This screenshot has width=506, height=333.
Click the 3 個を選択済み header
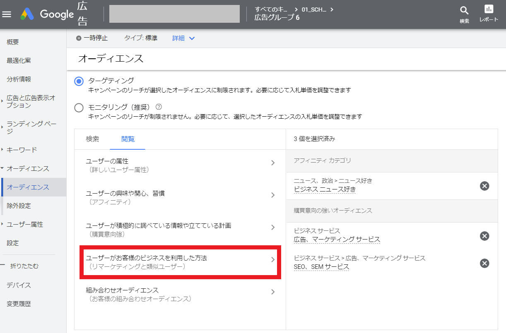[x=314, y=139]
